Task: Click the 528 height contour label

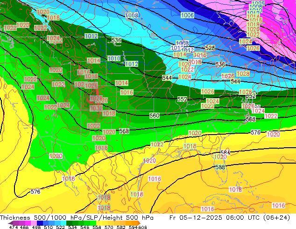Action: (210, 48)
